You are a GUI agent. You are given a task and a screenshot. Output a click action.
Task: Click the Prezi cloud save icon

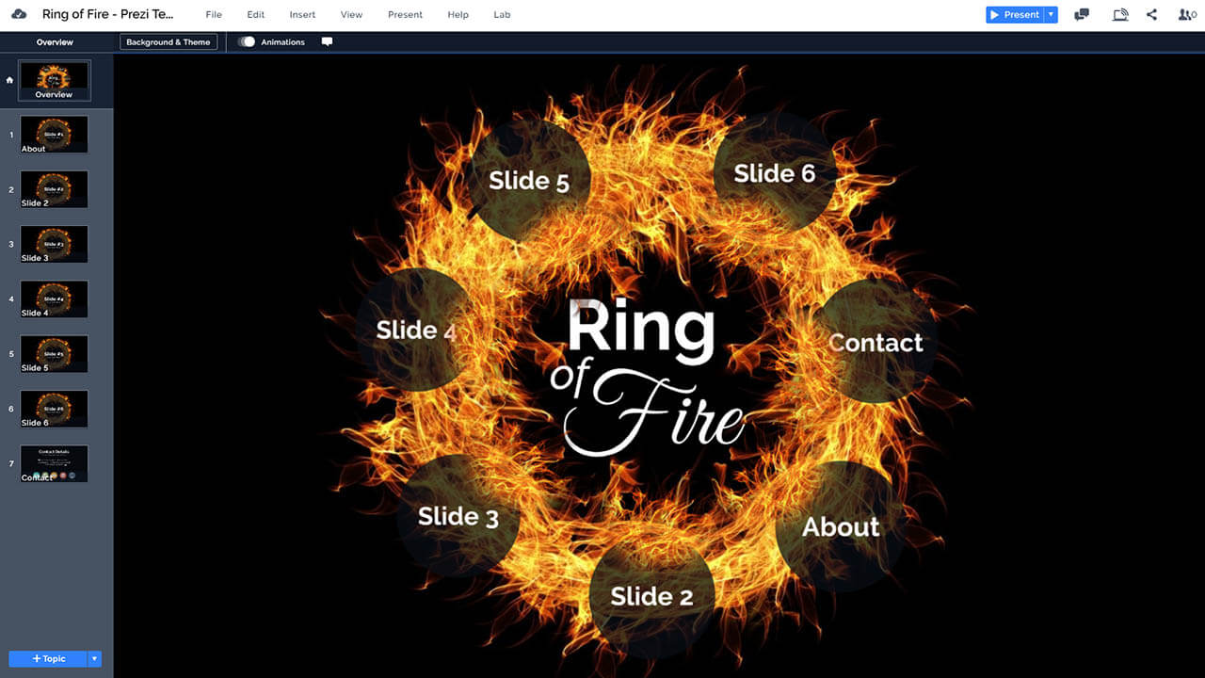click(x=19, y=14)
